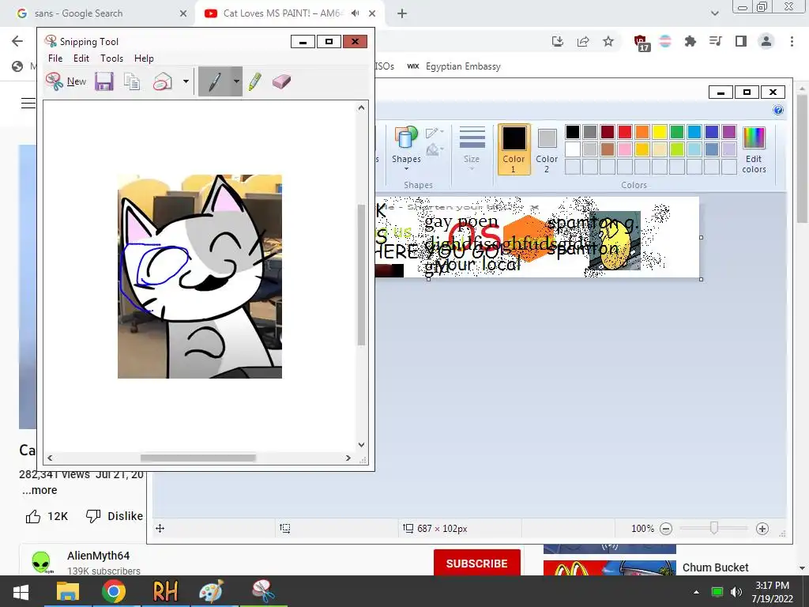Viewport: 809px width, 607px height.
Task: Zoom out in Paint with minus button
Action: click(666, 529)
